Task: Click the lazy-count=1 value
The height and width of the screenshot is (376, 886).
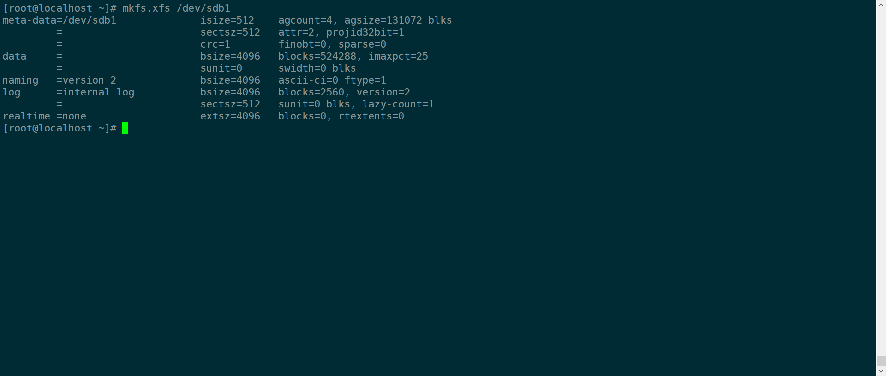Action: click(398, 104)
